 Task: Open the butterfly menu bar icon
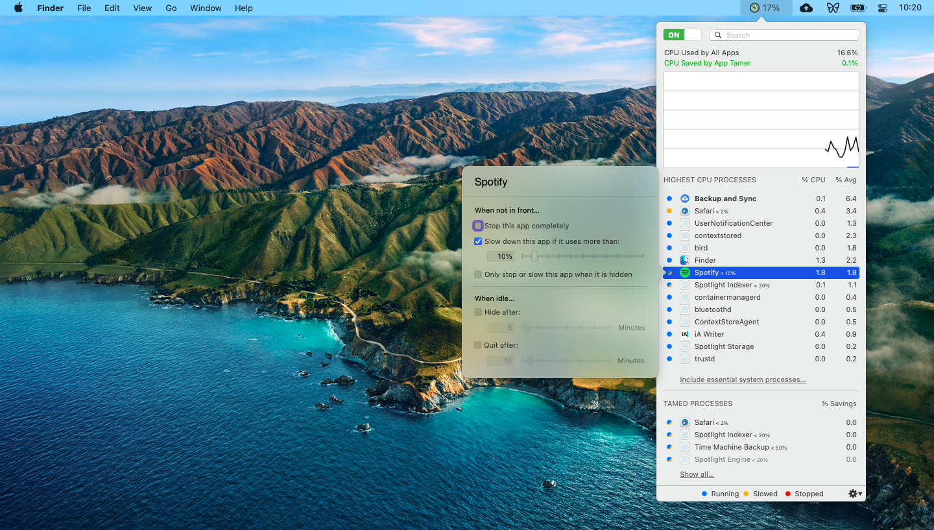(833, 8)
